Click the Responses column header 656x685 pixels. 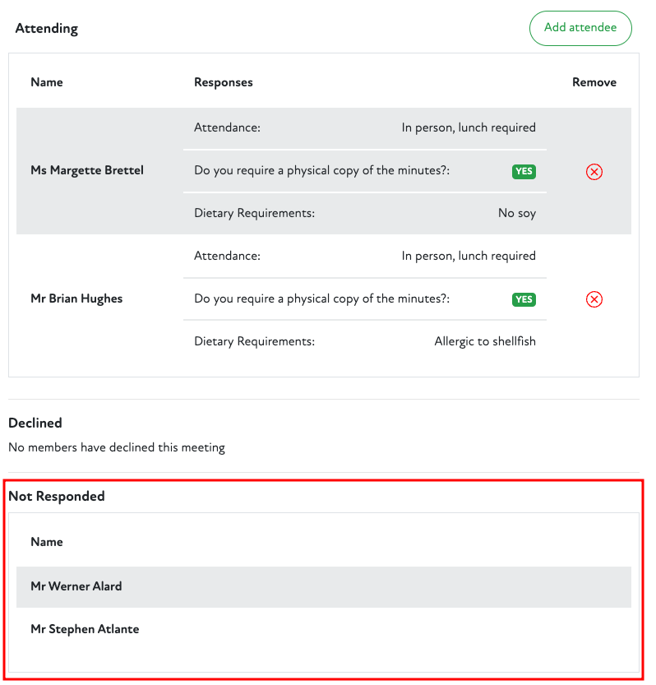pos(224,82)
